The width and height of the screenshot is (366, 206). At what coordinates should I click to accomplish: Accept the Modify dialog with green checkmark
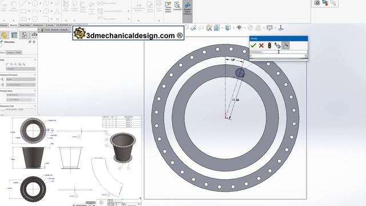tap(253, 46)
